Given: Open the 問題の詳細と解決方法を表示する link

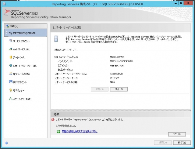Looking at the screenshot, I should [80, 131].
